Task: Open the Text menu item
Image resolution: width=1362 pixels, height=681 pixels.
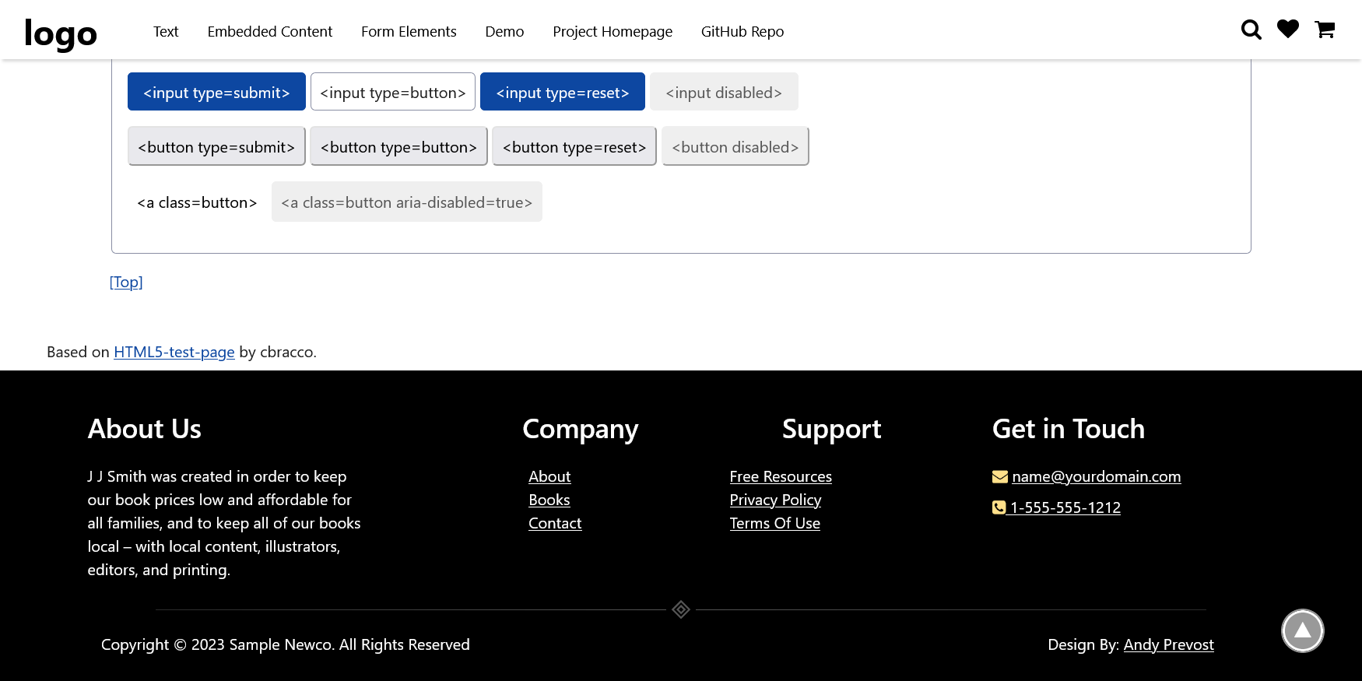Action: coord(166,32)
